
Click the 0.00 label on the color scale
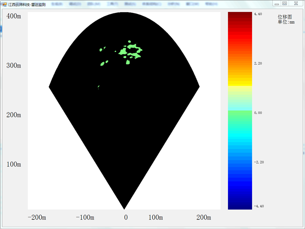(x=258, y=113)
